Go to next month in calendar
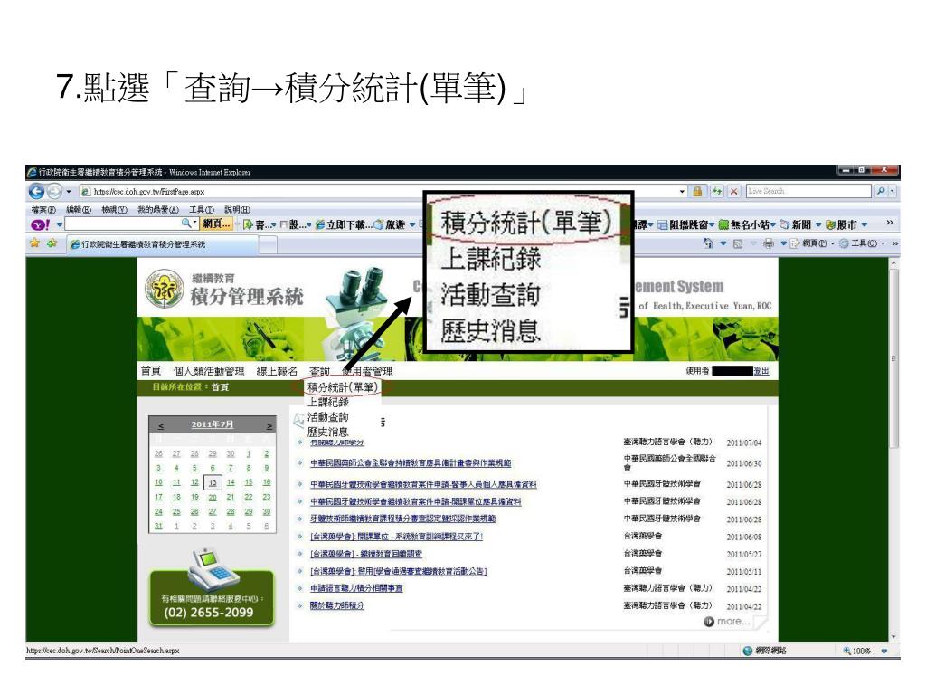The height and width of the screenshot is (695, 926). pyautogui.click(x=269, y=425)
